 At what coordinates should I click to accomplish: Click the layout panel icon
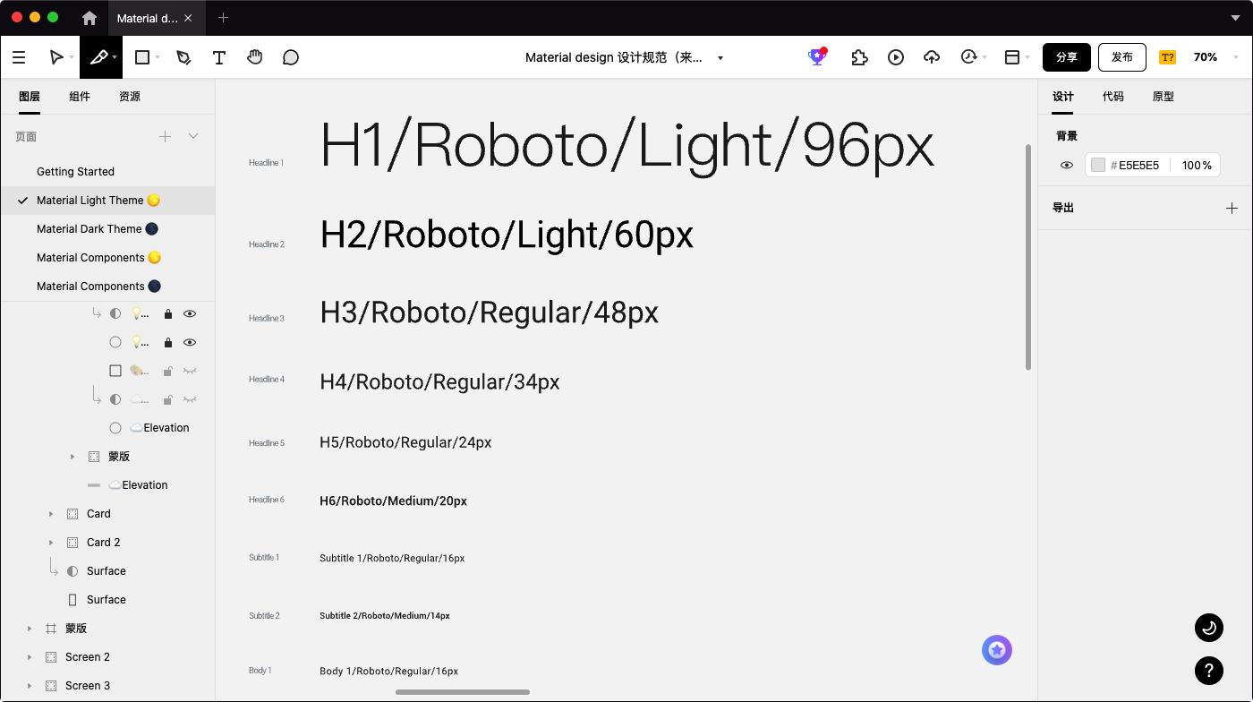pyautogui.click(x=1012, y=57)
